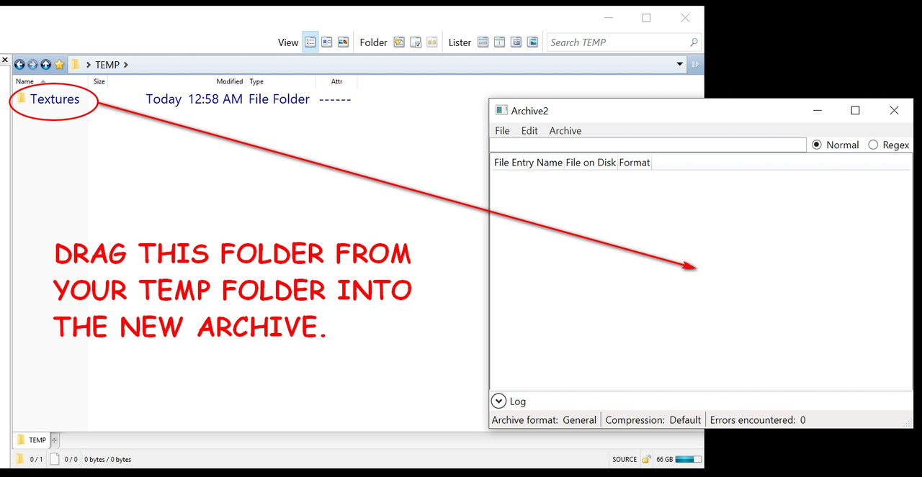
Task: Open the Edit menu in Archive2
Action: [529, 131]
